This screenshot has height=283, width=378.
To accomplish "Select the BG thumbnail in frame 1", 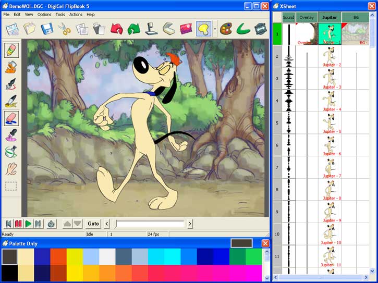I will tap(356, 34).
